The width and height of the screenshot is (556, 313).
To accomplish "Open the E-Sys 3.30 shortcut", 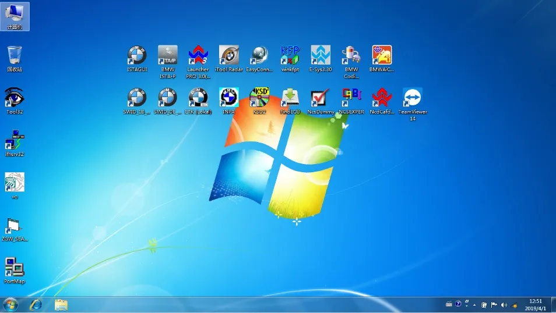I will pyautogui.click(x=320, y=56).
